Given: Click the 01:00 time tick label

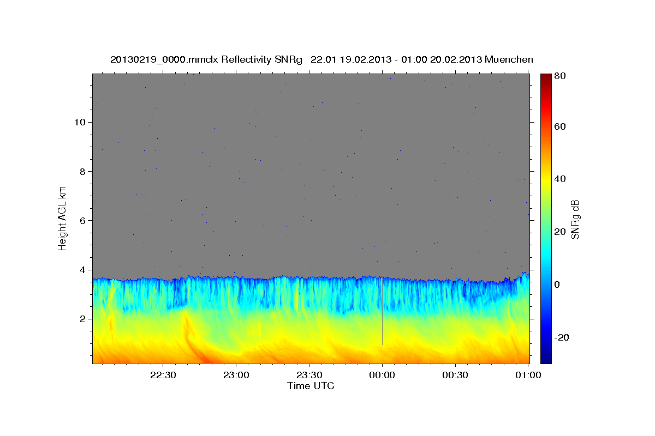Looking at the screenshot, I should click(x=528, y=376).
